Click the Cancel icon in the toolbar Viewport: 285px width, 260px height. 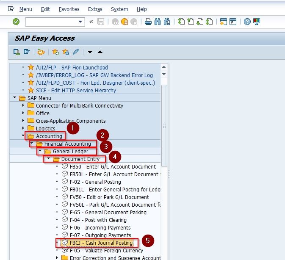(134, 22)
